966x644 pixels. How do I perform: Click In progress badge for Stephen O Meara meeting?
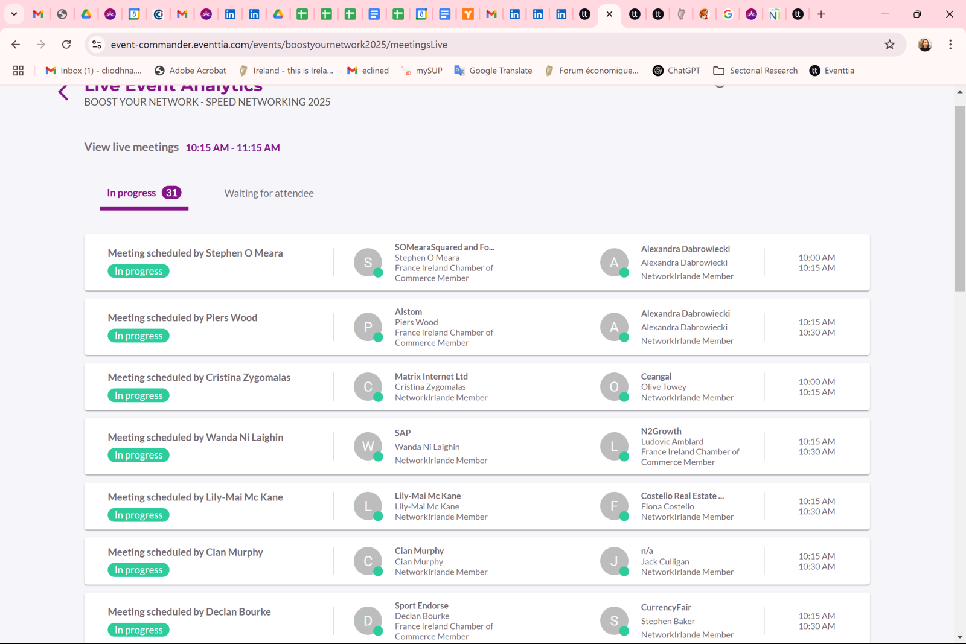[138, 272]
